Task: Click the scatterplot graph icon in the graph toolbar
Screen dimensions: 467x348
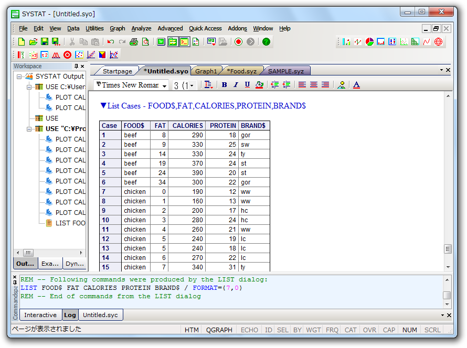Action: pos(404,42)
